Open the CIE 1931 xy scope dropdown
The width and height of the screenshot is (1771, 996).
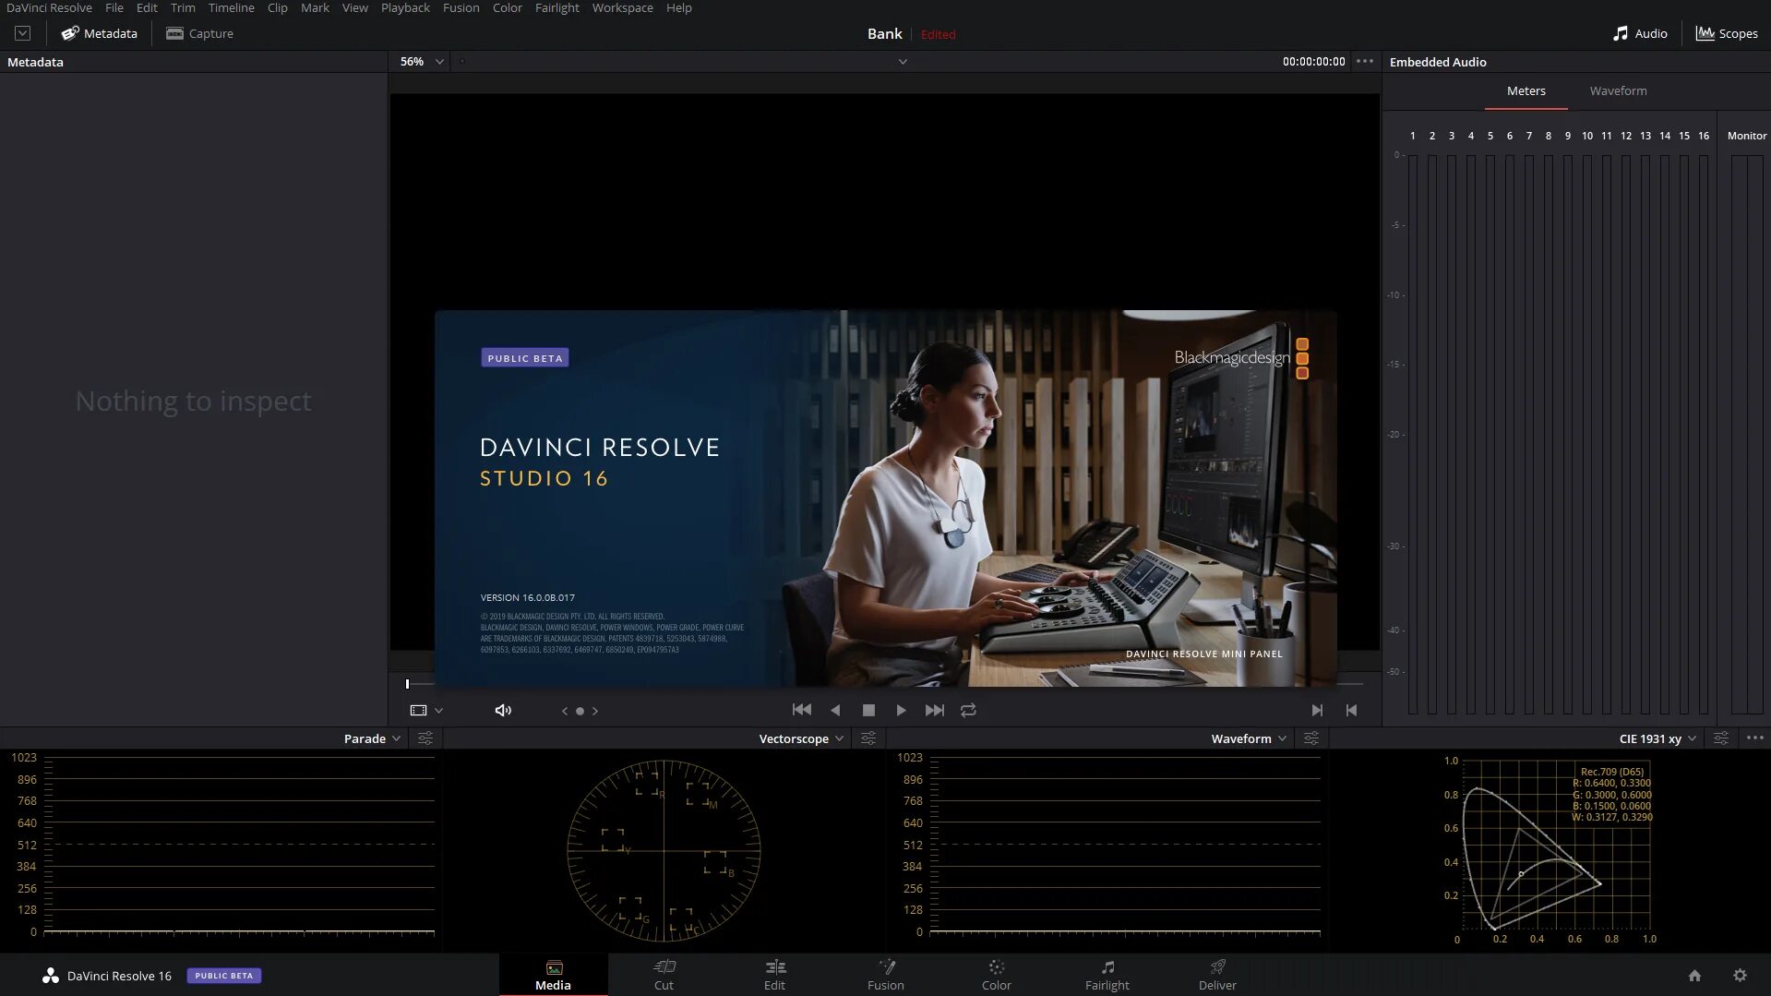pos(1657,738)
